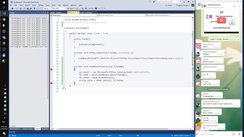The width and height of the screenshot is (244, 137).
Task: Collapse the namespace ExcelImport block
Action: coord(64,28)
